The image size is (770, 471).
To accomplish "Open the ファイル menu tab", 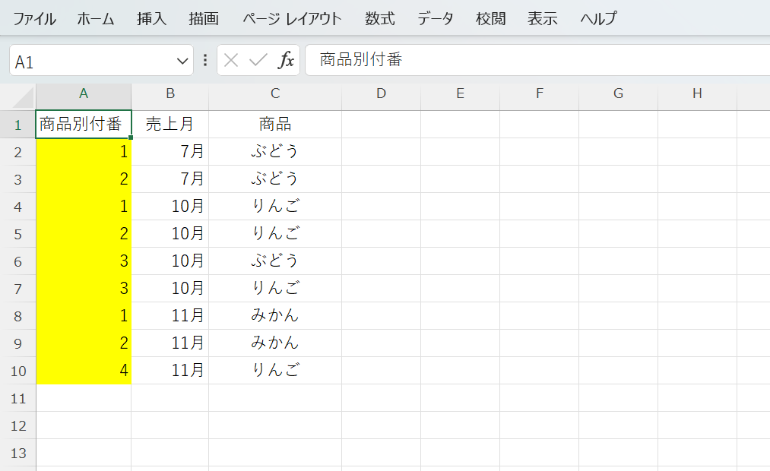I will pyautogui.click(x=34, y=19).
